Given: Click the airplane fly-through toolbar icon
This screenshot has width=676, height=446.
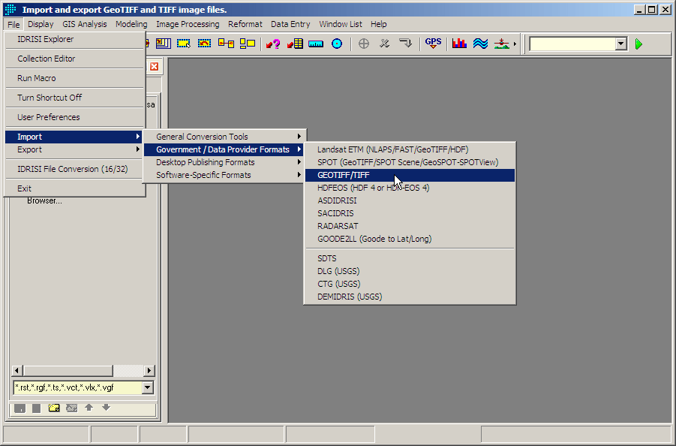Looking at the screenshot, I should tap(501, 44).
